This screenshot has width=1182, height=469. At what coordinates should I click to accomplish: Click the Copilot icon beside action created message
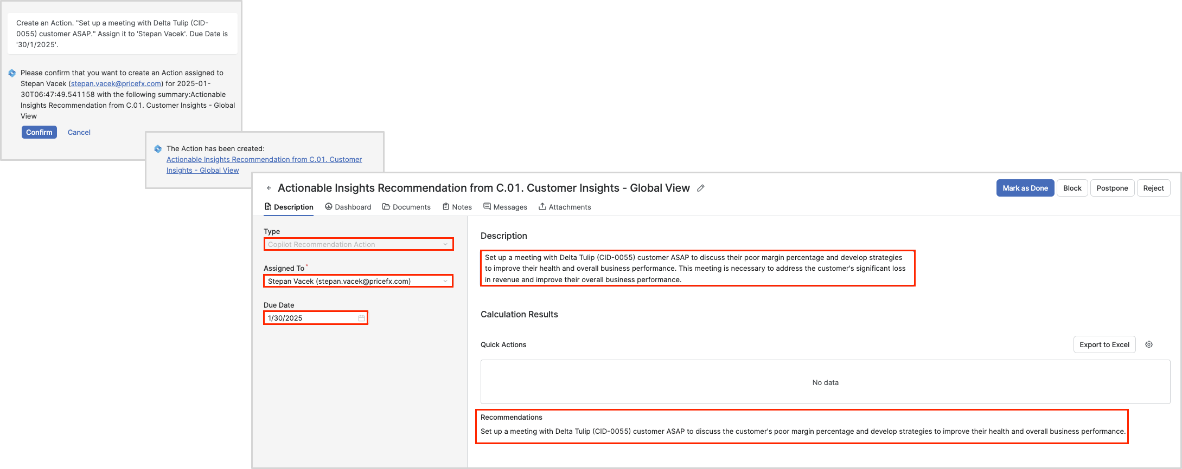[158, 149]
